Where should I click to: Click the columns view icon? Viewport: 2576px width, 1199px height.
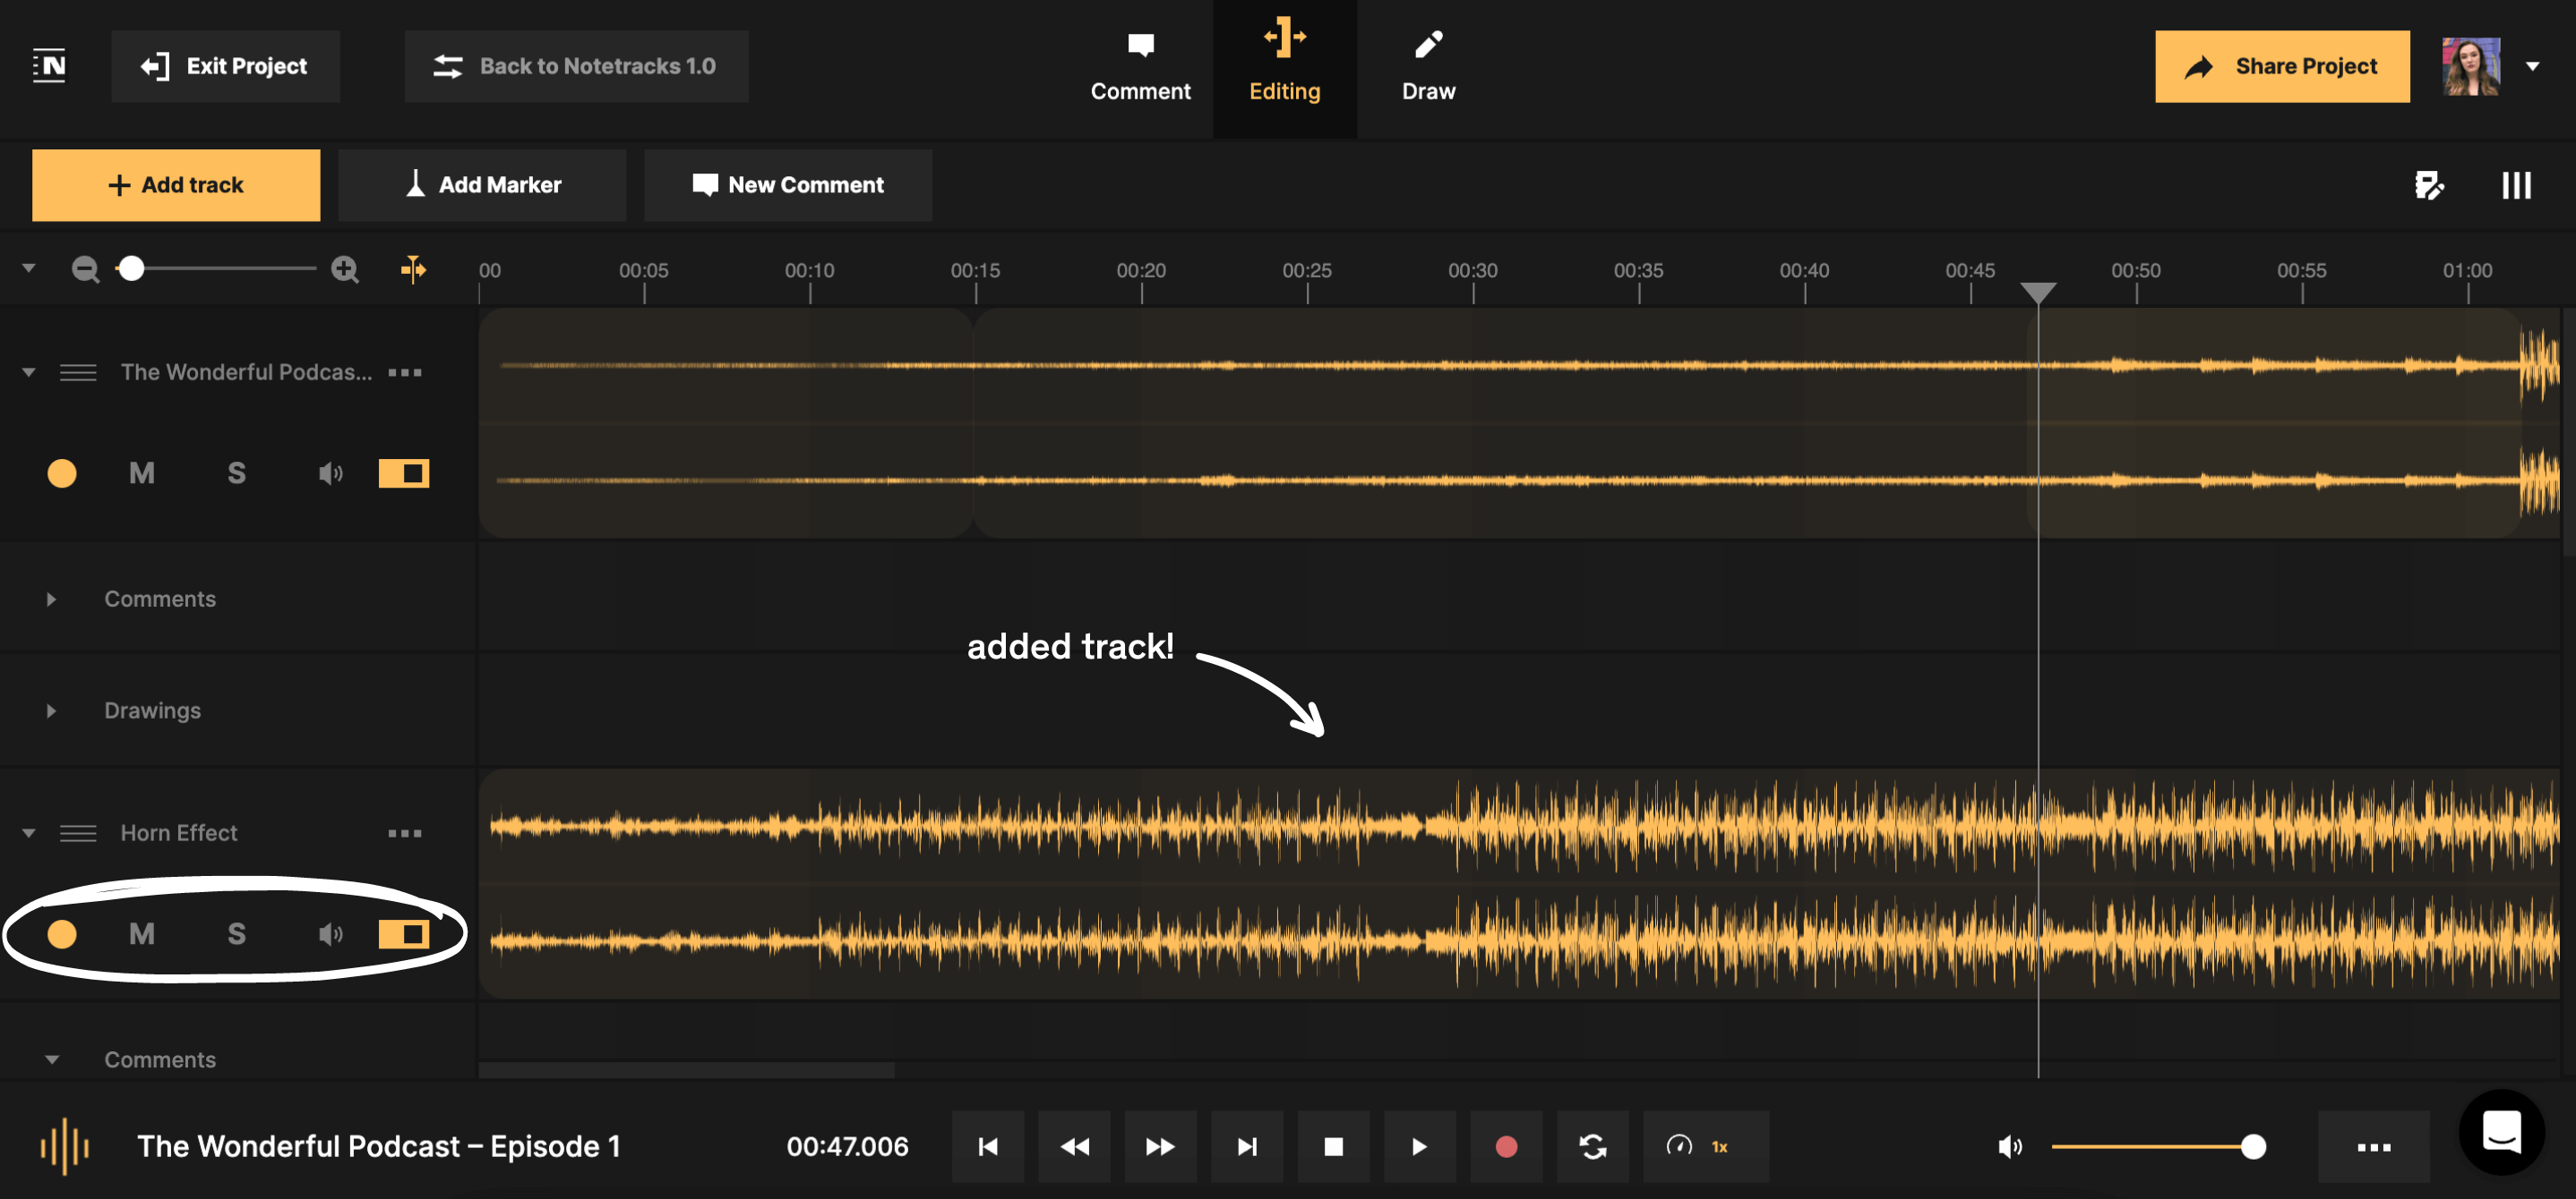click(x=2517, y=185)
